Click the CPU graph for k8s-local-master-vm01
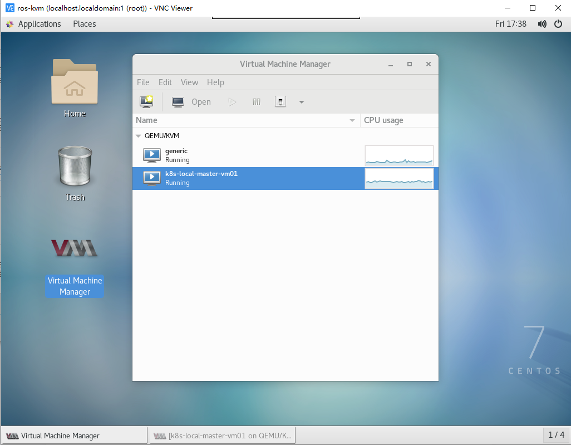The image size is (571, 445). pyautogui.click(x=399, y=178)
